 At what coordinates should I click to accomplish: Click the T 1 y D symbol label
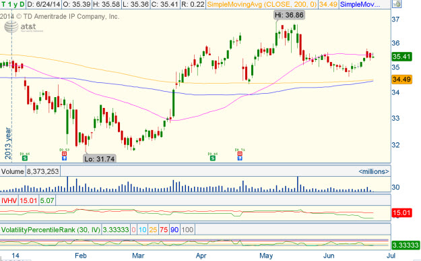point(12,4)
